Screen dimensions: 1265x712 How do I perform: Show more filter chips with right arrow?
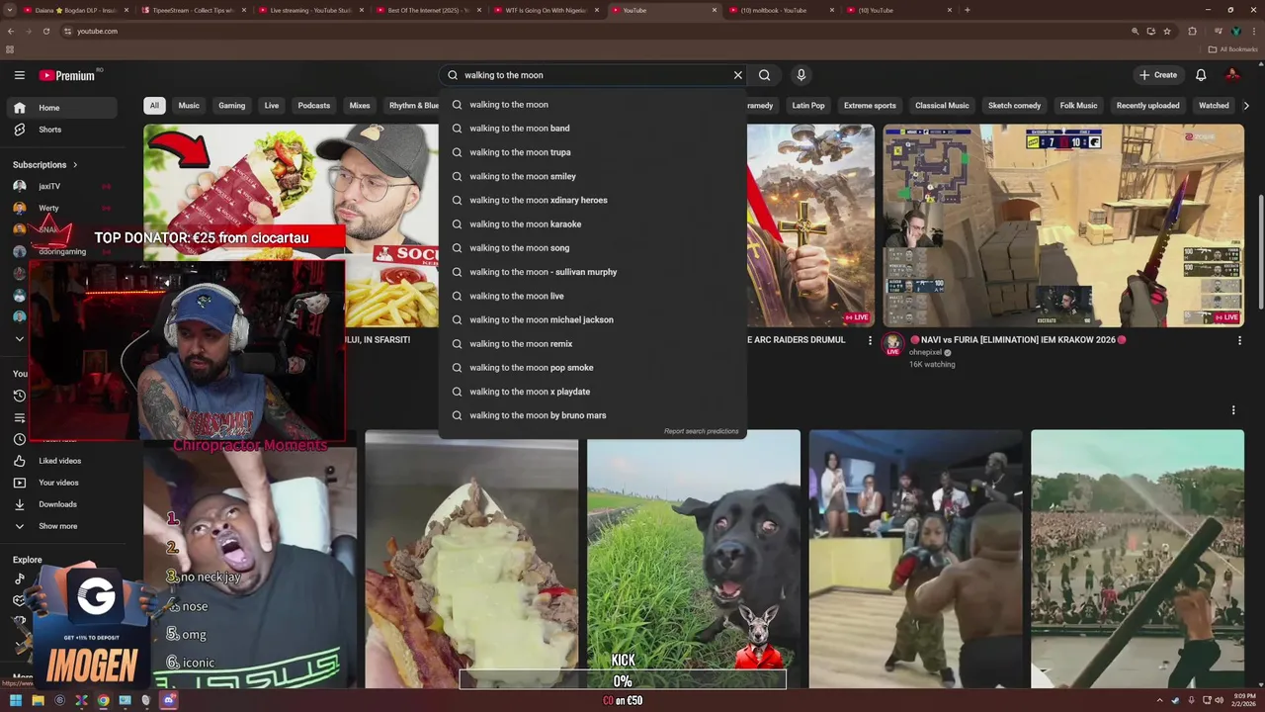pyautogui.click(x=1246, y=106)
